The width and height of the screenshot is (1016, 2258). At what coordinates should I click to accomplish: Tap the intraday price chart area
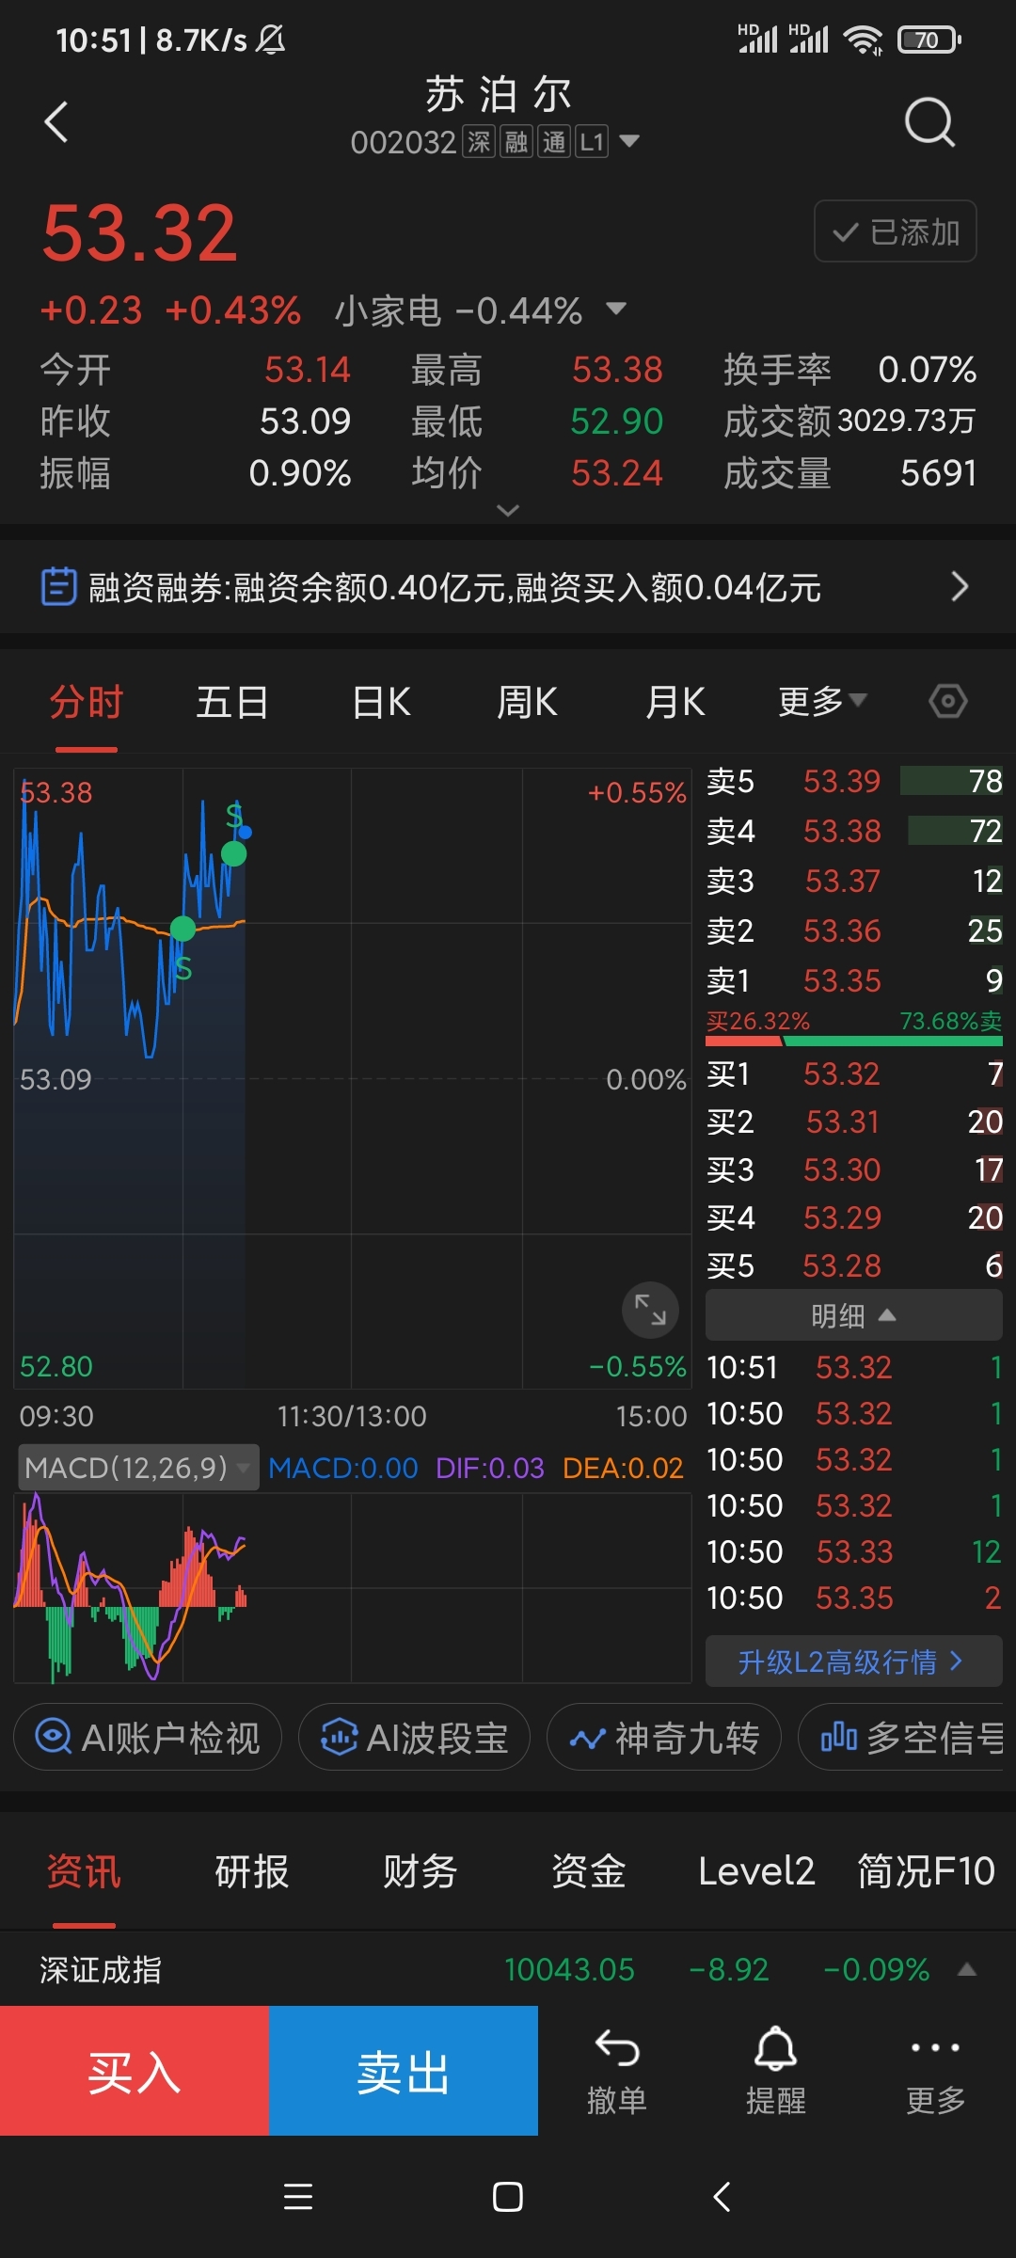(353, 1078)
